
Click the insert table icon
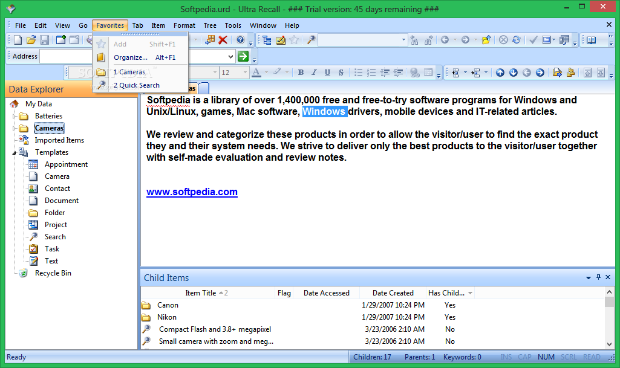[x=428, y=73]
